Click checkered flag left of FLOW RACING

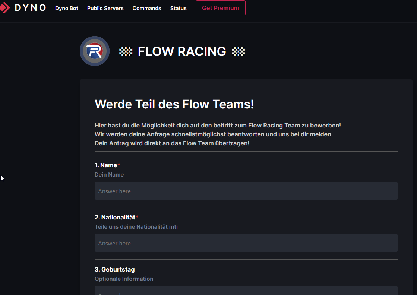pyautogui.click(x=126, y=51)
